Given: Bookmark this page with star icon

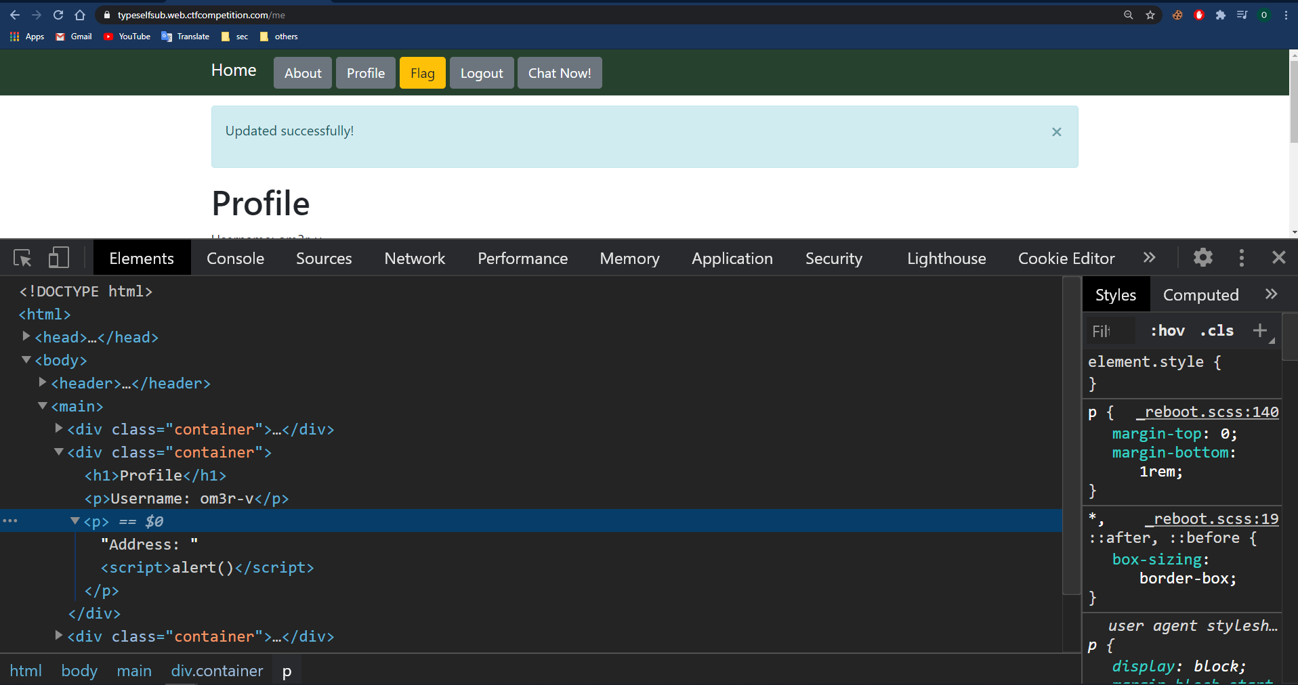Looking at the screenshot, I should pos(1150,15).
